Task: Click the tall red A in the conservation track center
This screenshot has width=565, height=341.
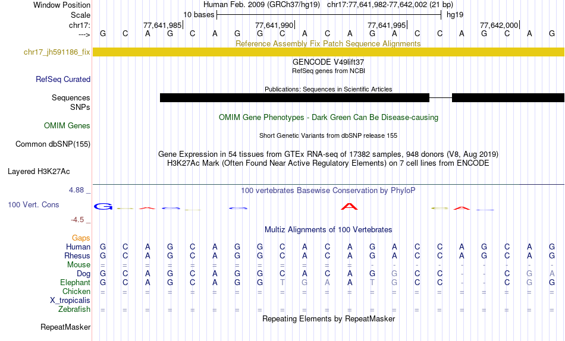Action: point(349,207)
